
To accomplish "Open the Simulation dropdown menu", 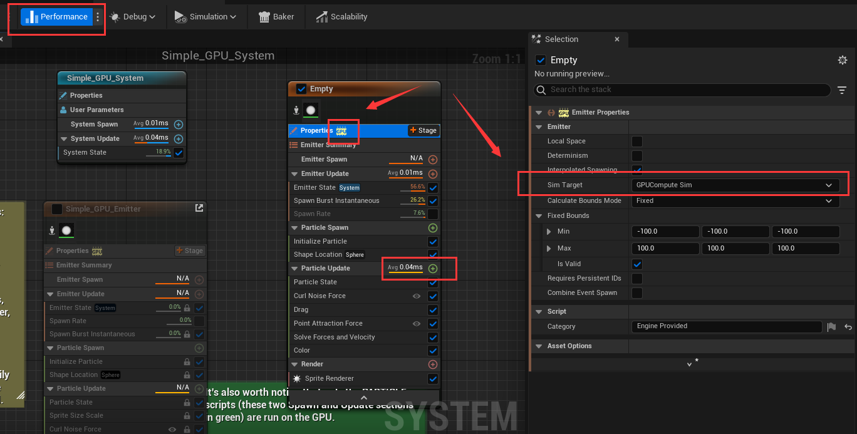I will [205, 17].
